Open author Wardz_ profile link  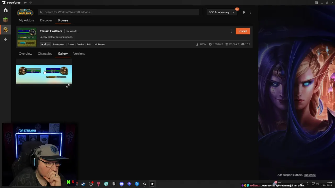[74, 31]
